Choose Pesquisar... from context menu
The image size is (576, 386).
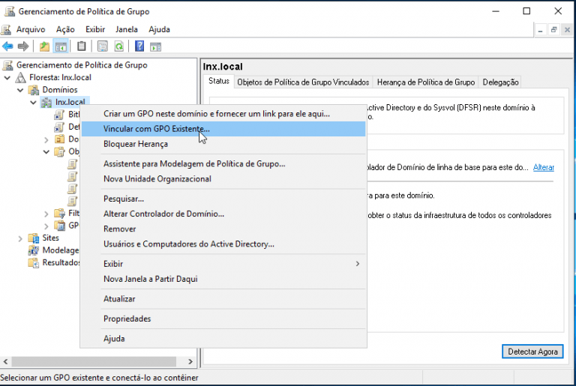click(223, 199)
